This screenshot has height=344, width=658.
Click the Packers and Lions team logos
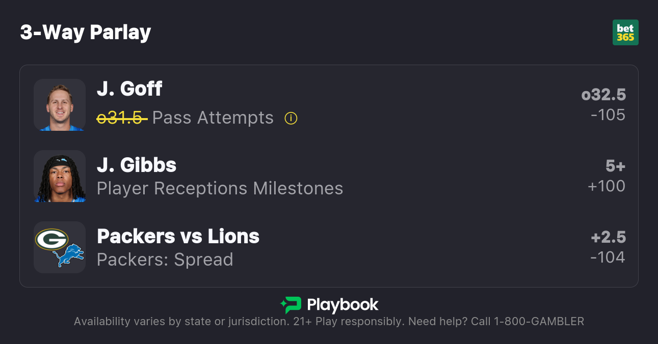60,247
